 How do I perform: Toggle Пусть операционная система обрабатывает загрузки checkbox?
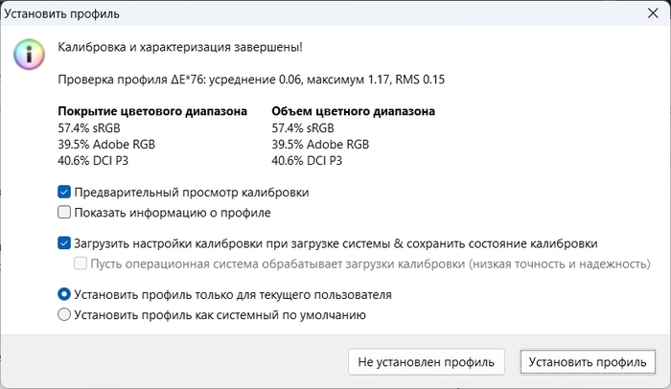[x=82, y=263]
